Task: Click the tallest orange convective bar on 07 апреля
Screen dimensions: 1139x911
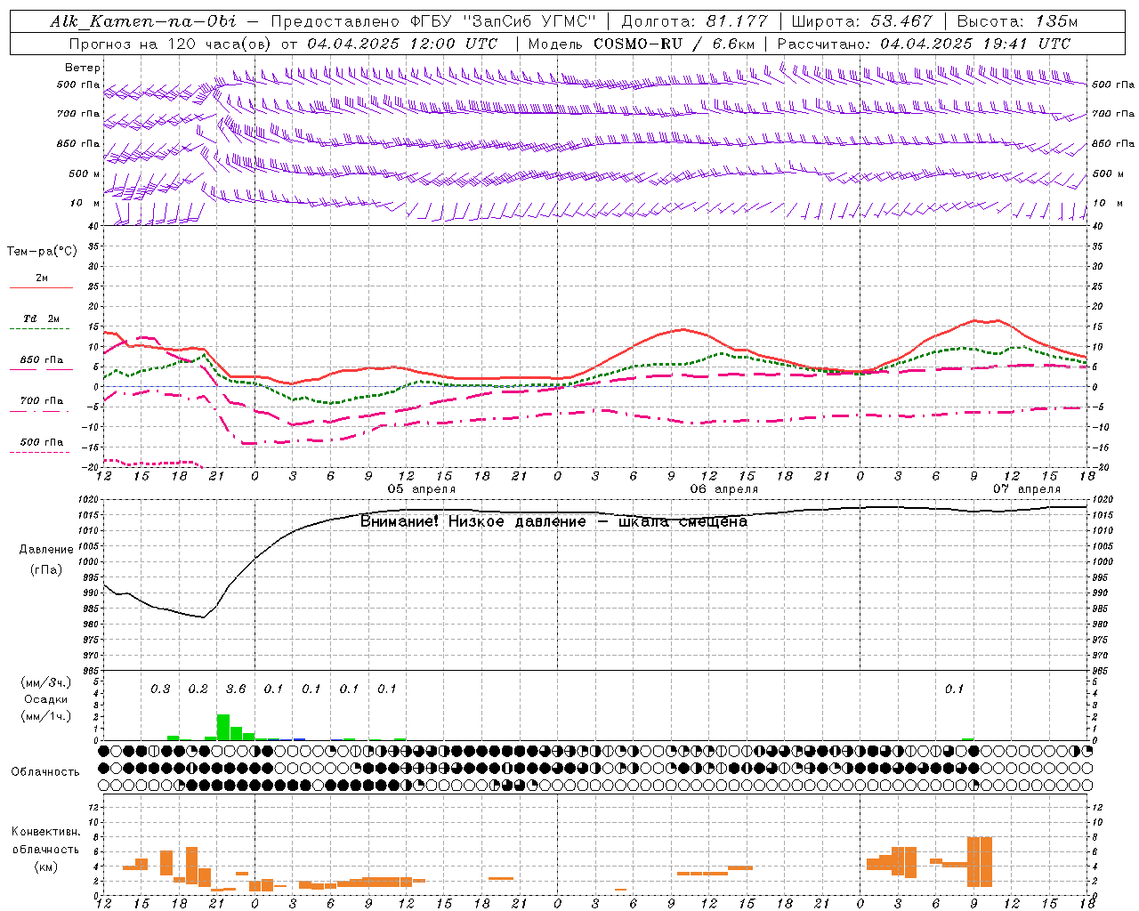Action: pyautogui.click(x=980, y=862)
